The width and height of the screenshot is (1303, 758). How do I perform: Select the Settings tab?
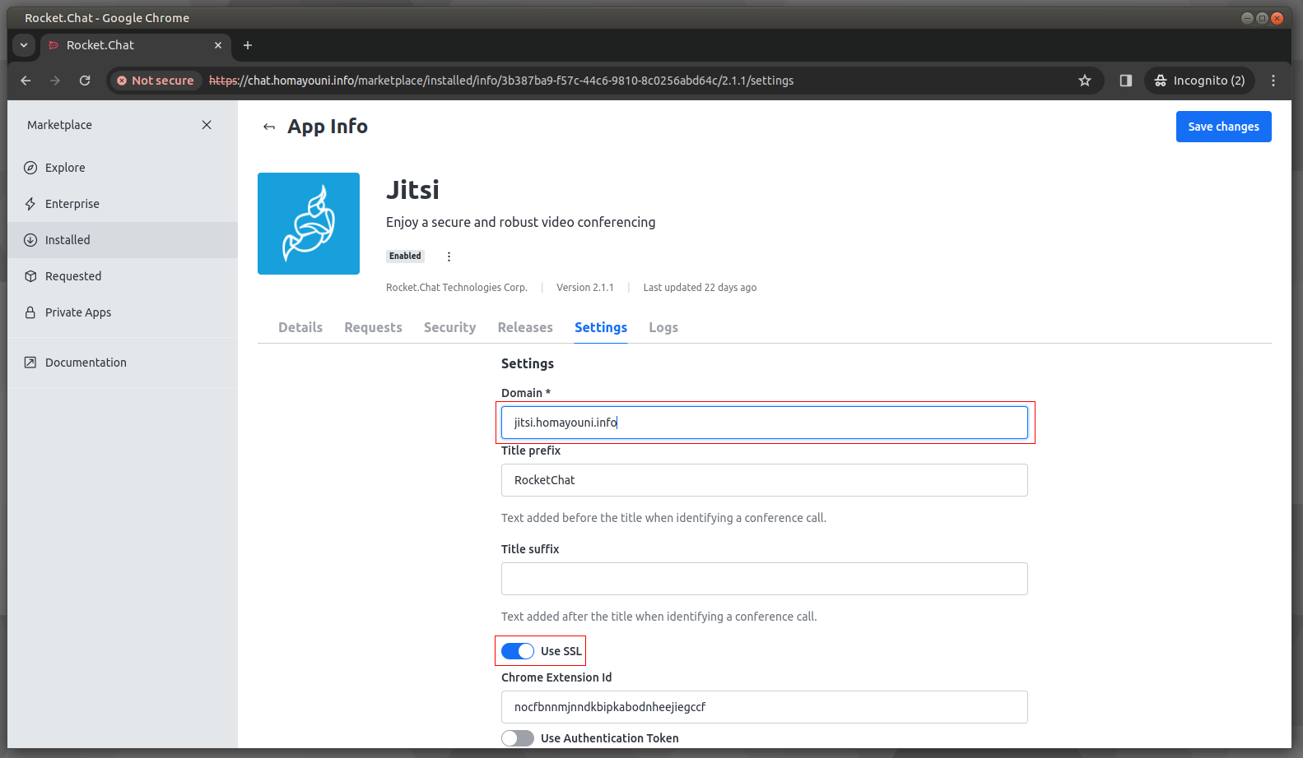pos(601,327)
